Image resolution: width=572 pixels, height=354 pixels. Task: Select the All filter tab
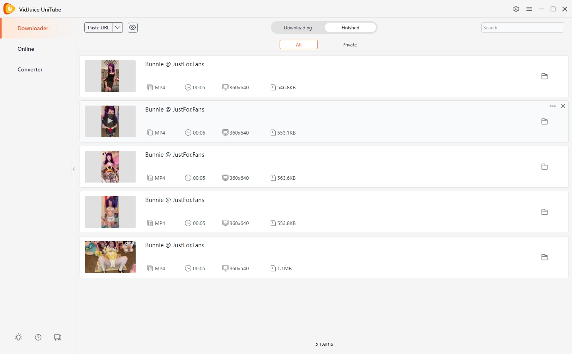coord(299,44)
